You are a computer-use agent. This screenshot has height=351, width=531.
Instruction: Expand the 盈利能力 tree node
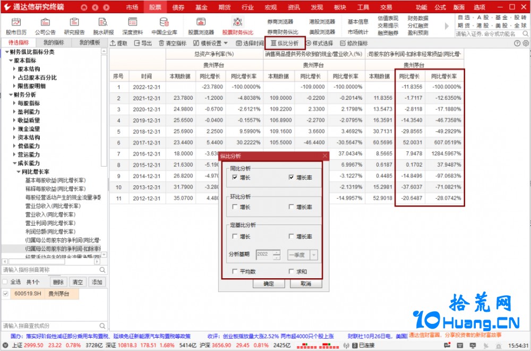pos(14,112)
